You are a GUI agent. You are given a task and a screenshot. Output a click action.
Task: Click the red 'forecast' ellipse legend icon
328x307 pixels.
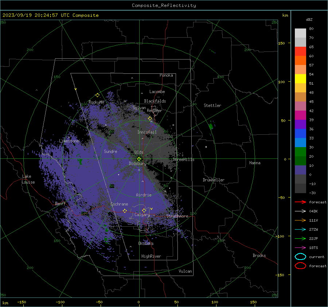[x=300, y=266]
